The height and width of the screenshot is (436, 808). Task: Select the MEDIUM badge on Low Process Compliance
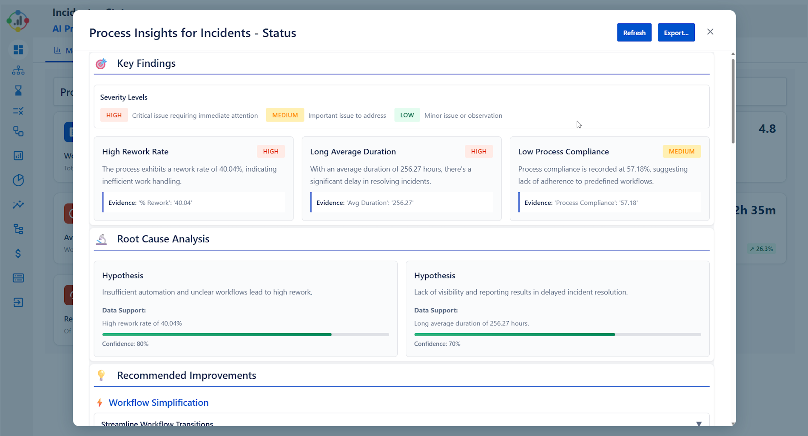(681, 151)
